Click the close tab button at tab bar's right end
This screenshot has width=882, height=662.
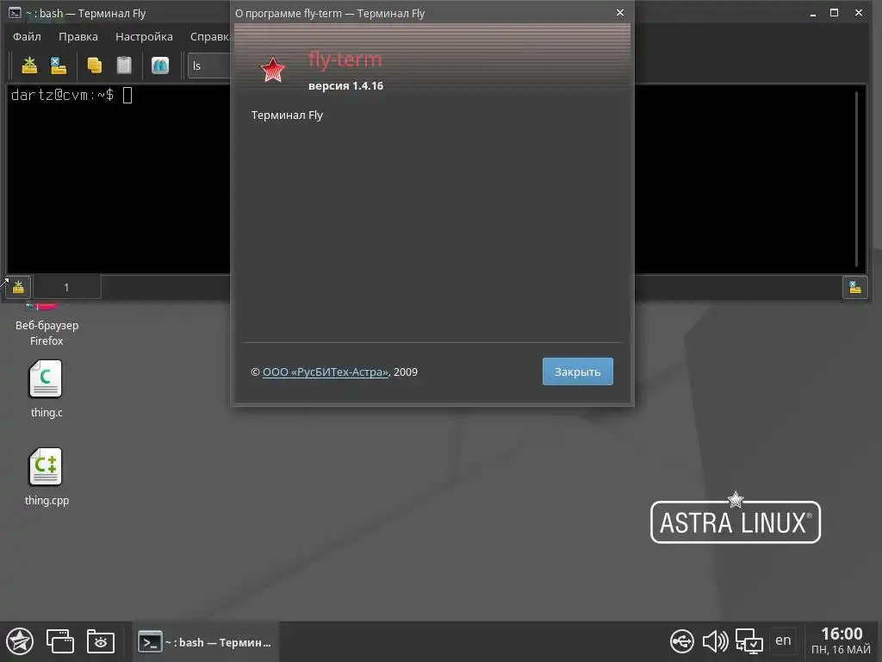tap(855, 288)
